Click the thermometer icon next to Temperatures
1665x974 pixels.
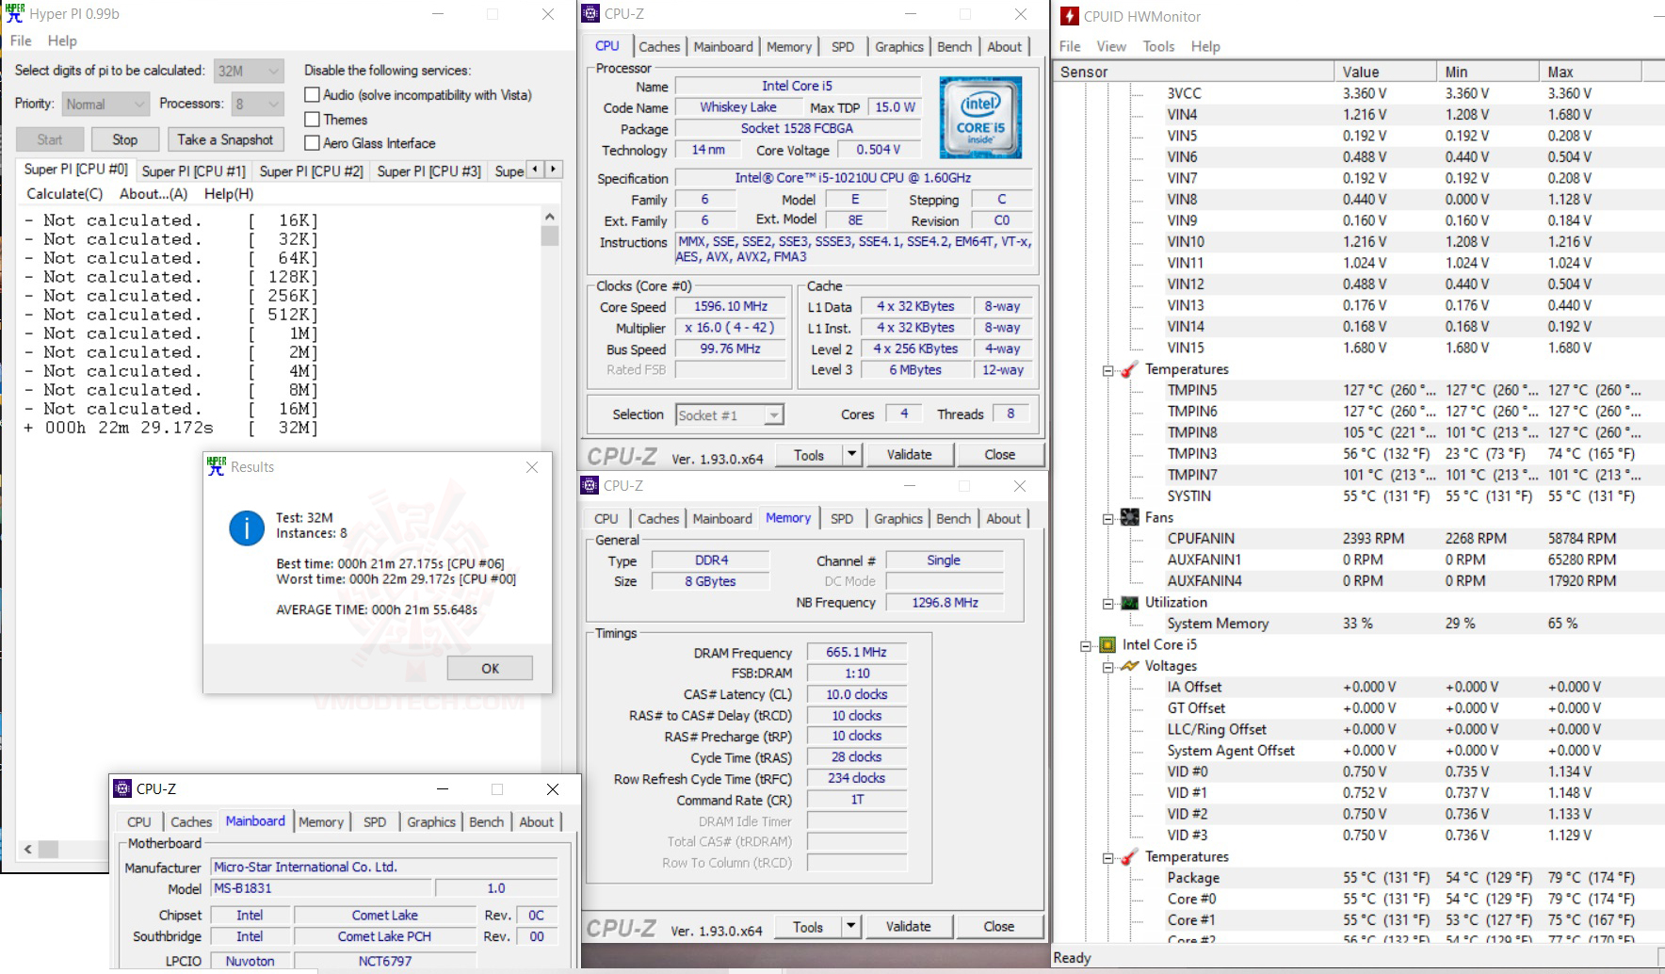pyautogui.click(x=1130, y=368)
